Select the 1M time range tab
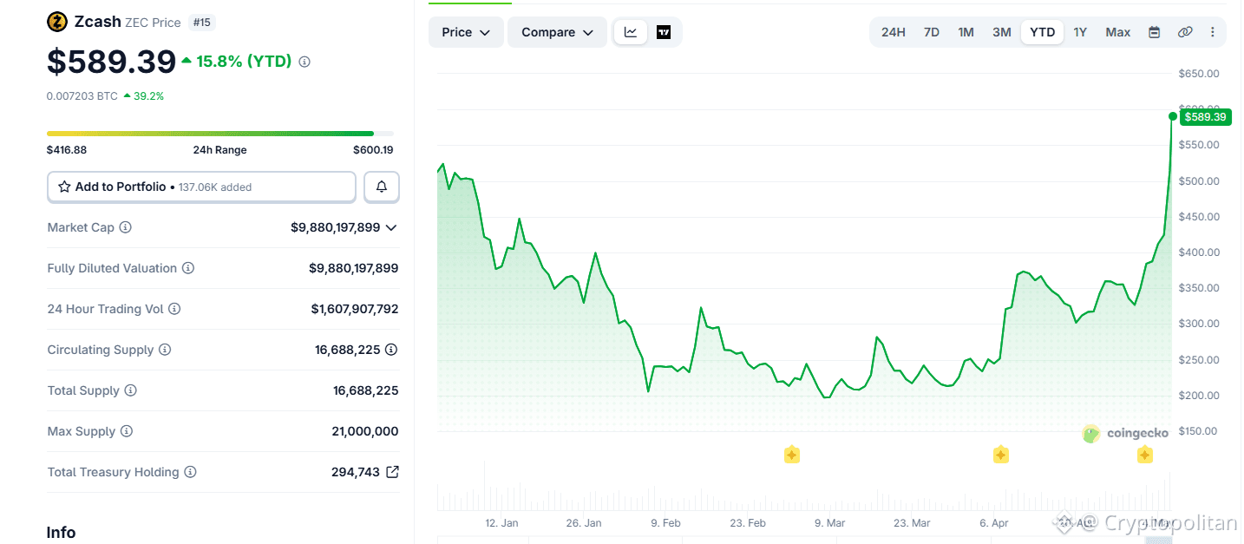The width and height of the screenshot is (1244, 544). pos(966,32)
